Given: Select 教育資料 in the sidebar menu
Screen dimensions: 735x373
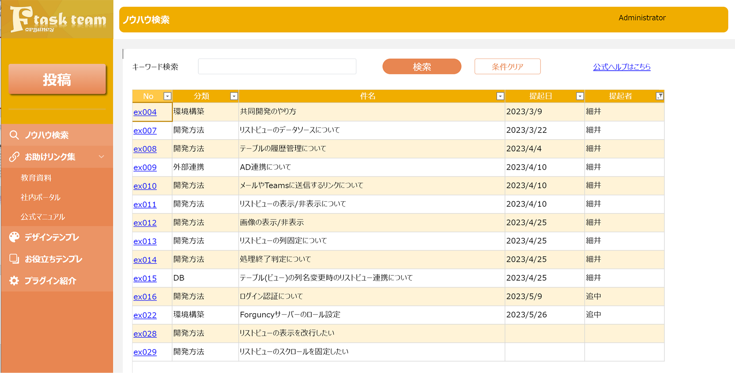Looking at the screenshot, I should click(36, 178).
